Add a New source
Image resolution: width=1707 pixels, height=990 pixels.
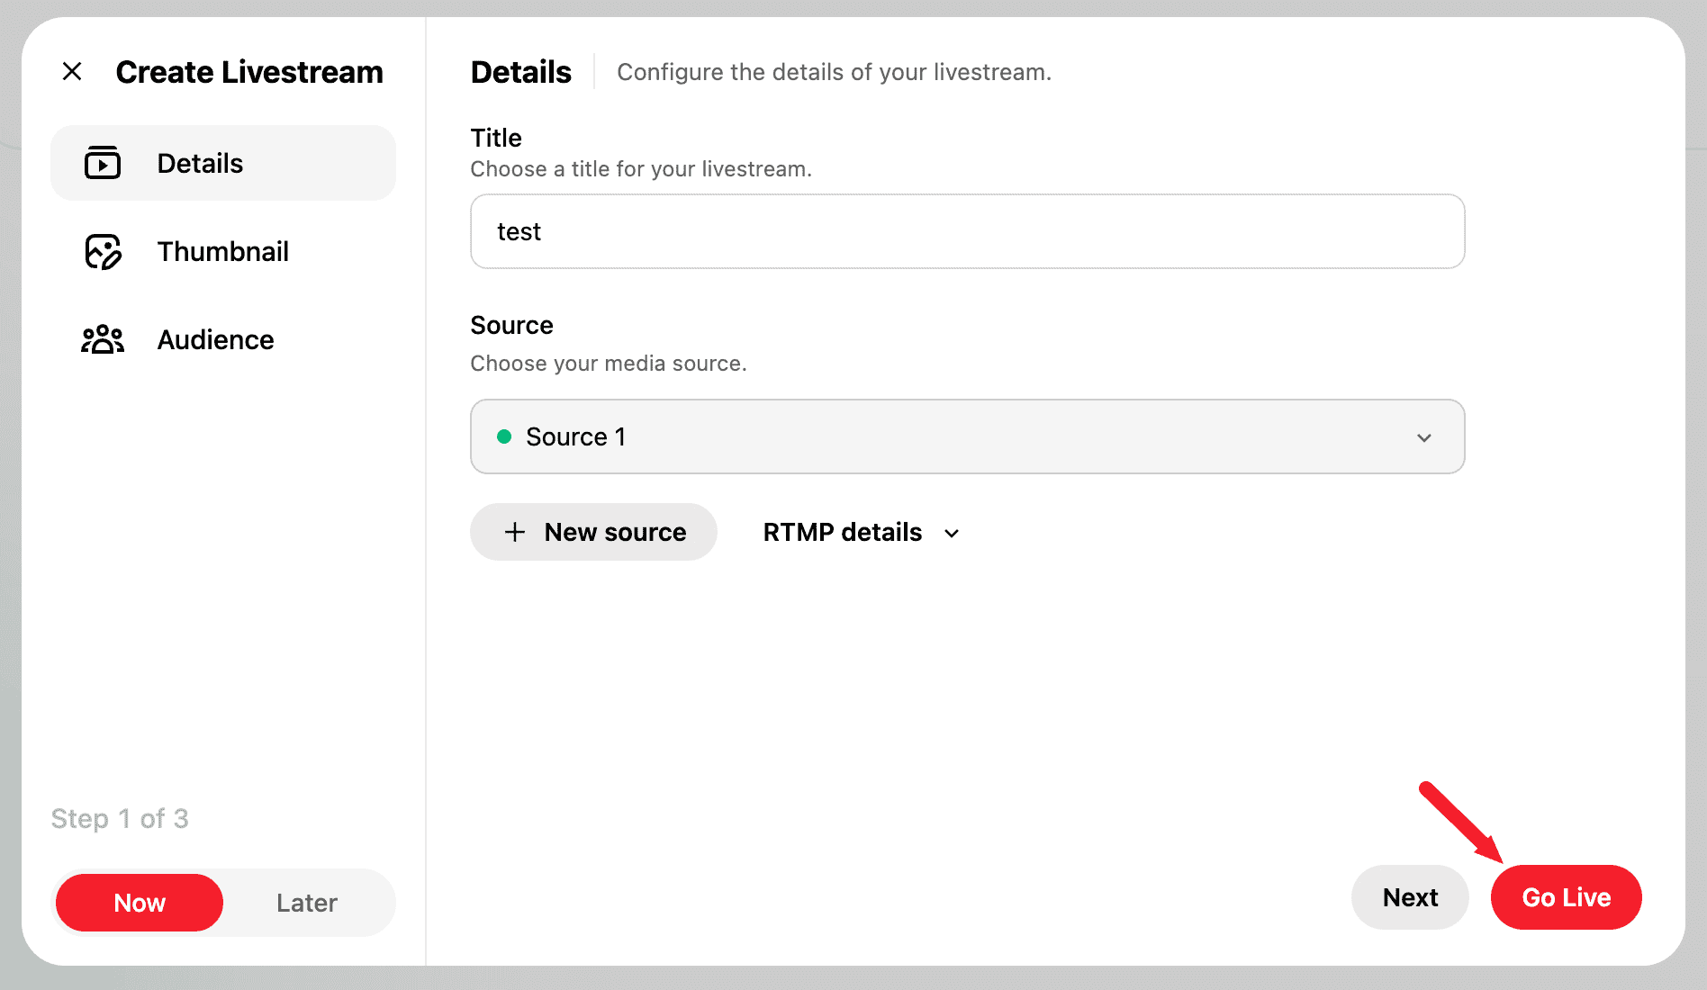tap(594, 532)
